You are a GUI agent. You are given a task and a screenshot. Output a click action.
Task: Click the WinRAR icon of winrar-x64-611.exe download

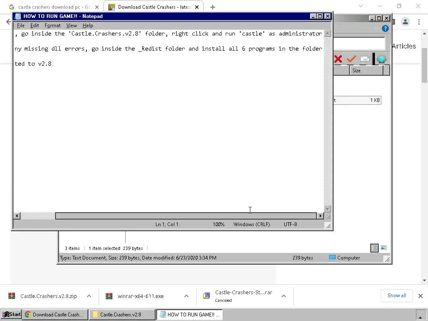coord(109,296)
